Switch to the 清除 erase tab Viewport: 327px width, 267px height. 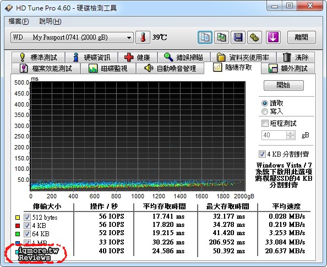pyautogui.click(x=296, y=57)
